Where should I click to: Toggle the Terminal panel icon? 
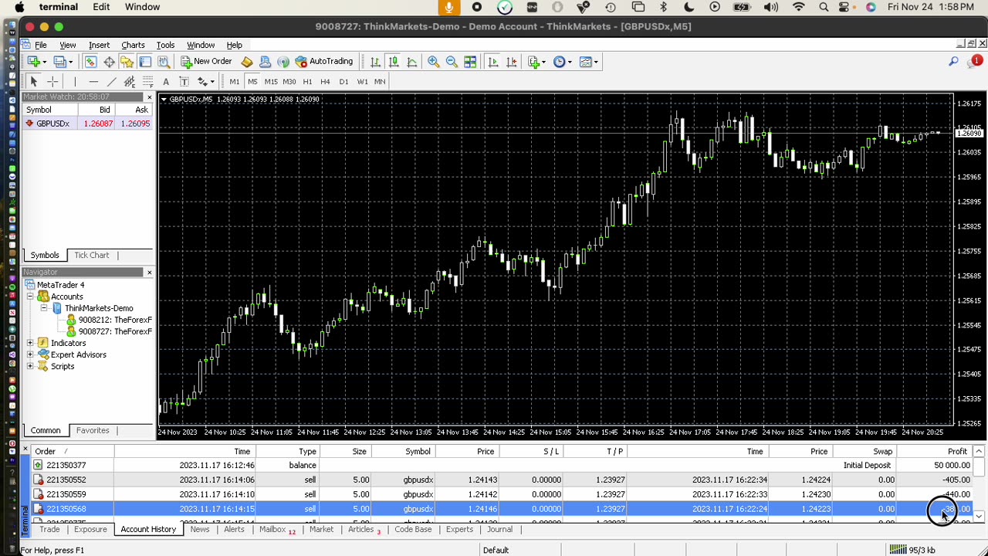145,62
